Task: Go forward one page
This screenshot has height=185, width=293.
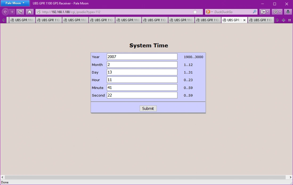Action: coord(12,12)
